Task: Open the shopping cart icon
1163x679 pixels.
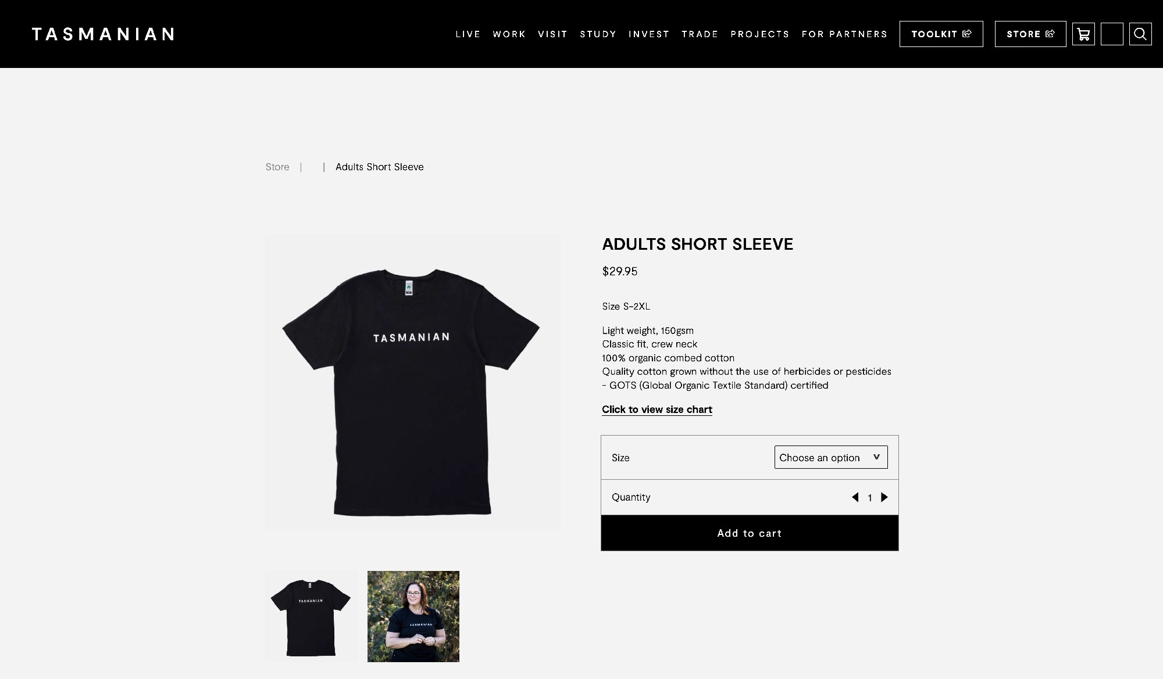Action: tap(1083, 34)
